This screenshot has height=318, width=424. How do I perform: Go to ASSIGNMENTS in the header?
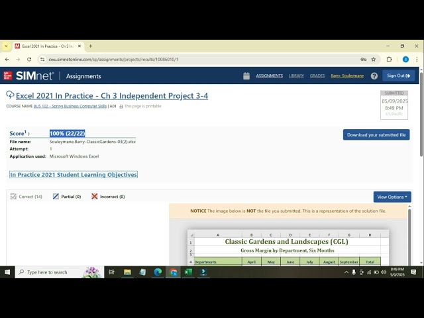pos(270,76)
